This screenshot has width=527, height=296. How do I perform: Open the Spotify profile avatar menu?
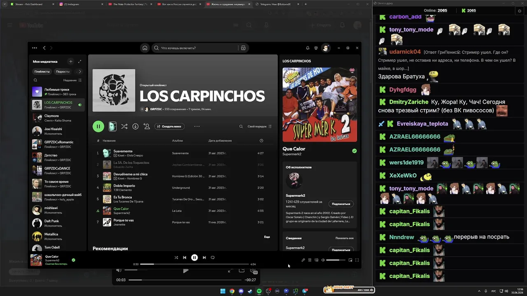pos(326,48)
